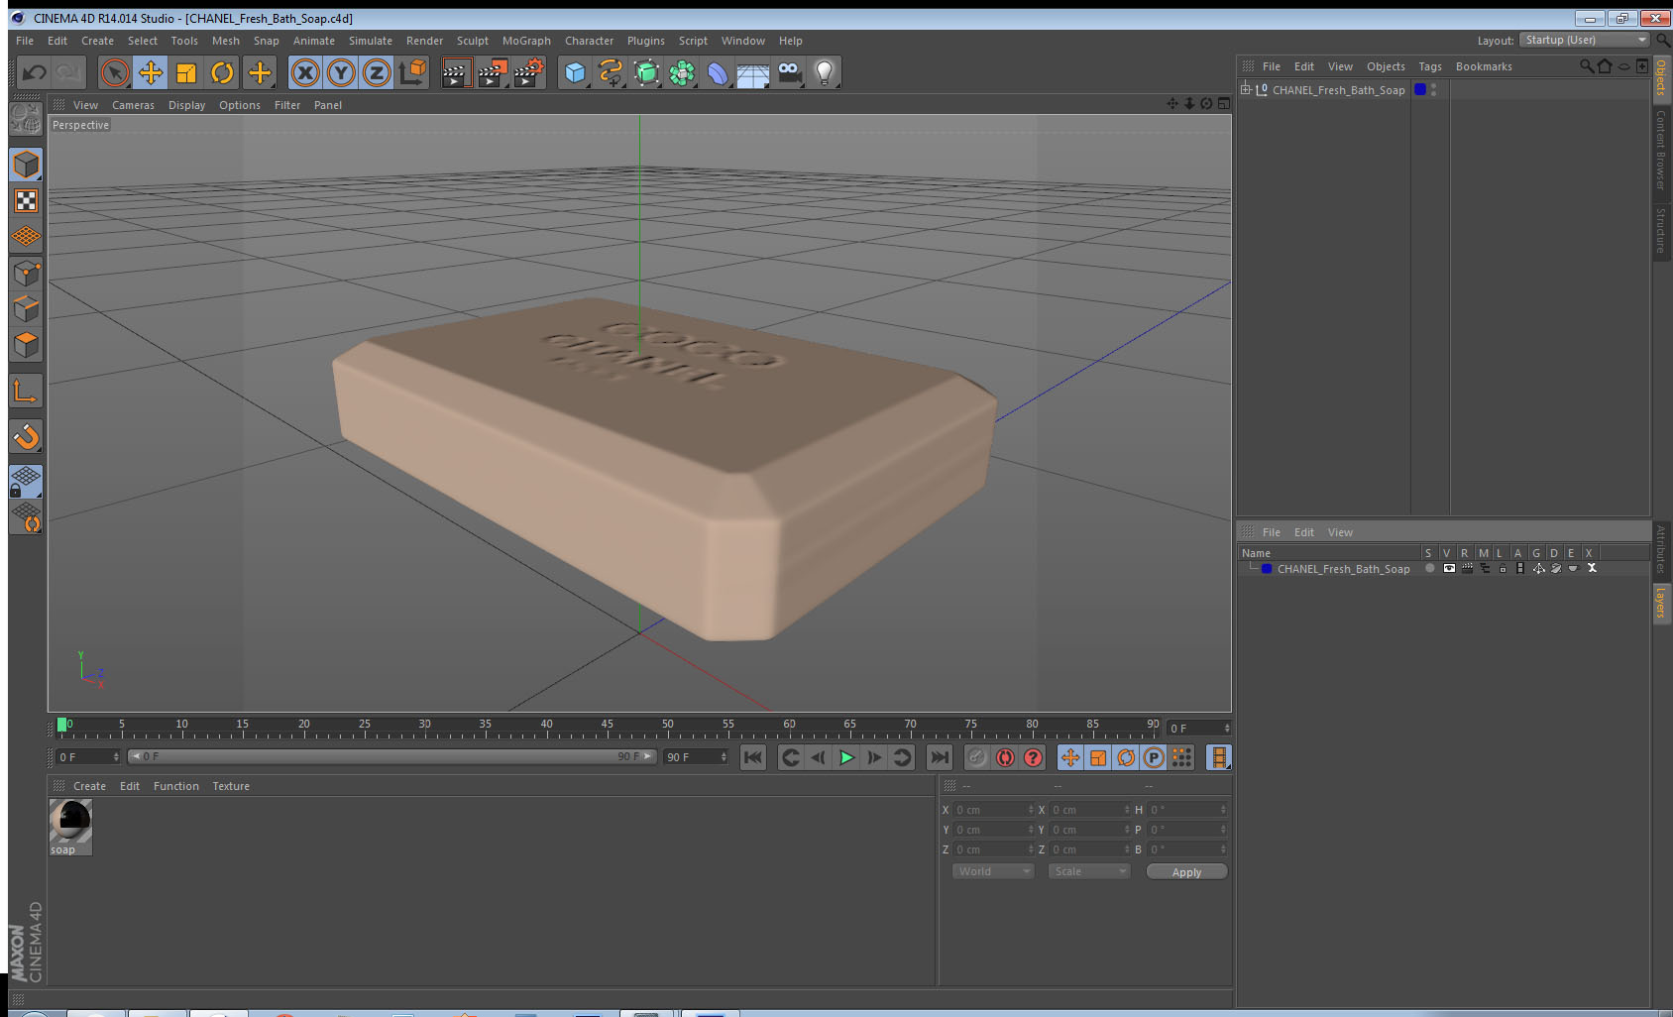Screen dimensions: 1673x1017
Task: Click the red question-mark keyframe selection icon
Action: coord(1033,757)
